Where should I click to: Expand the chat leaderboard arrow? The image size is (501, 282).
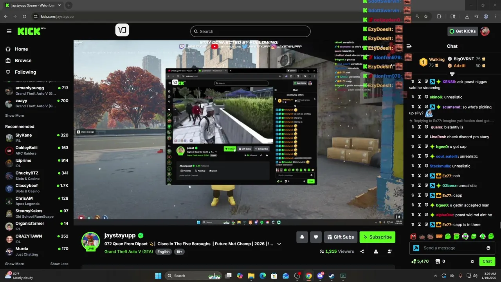pos(452,74)
